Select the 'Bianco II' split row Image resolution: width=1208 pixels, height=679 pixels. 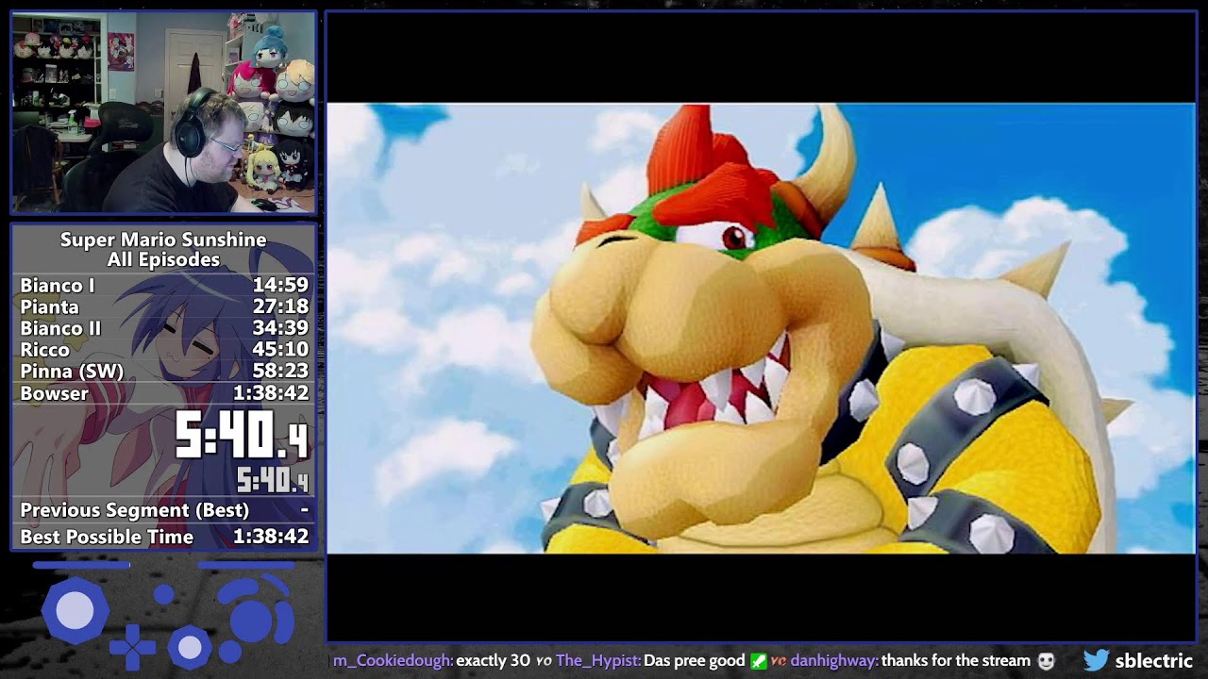(163, 328)
